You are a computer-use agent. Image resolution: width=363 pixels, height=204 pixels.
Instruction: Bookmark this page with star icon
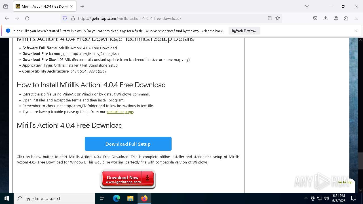[x=278, y=18]
